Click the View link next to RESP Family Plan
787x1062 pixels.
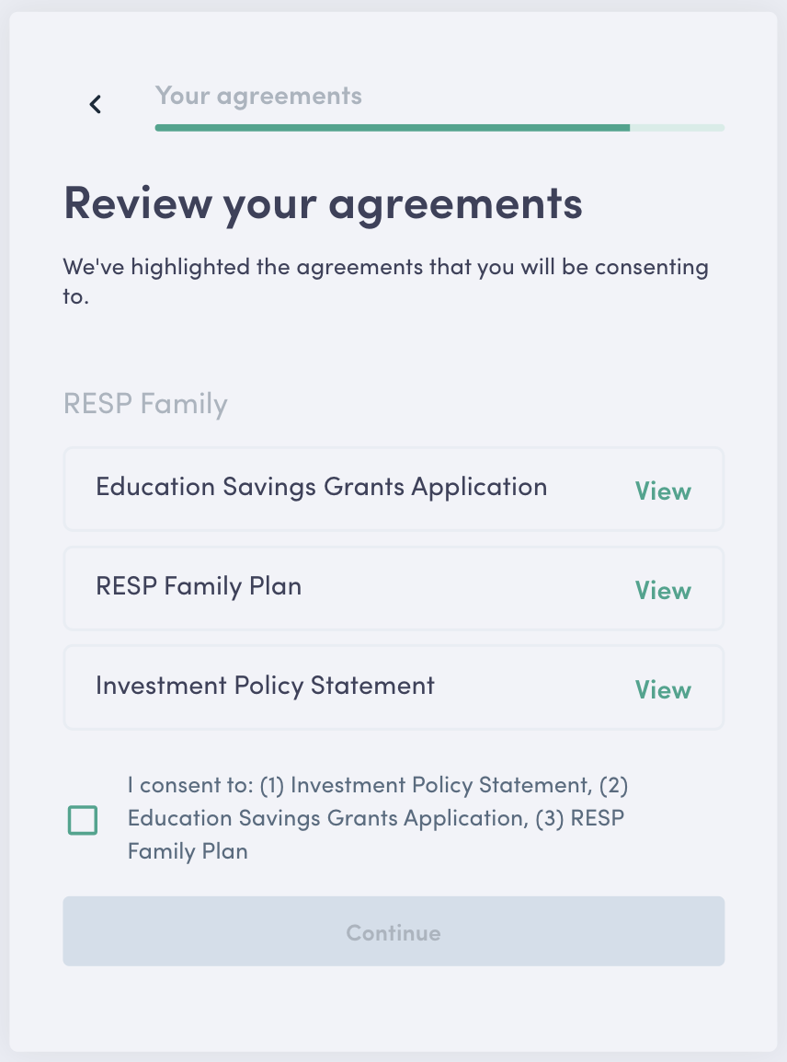click(x=662, y=590)
